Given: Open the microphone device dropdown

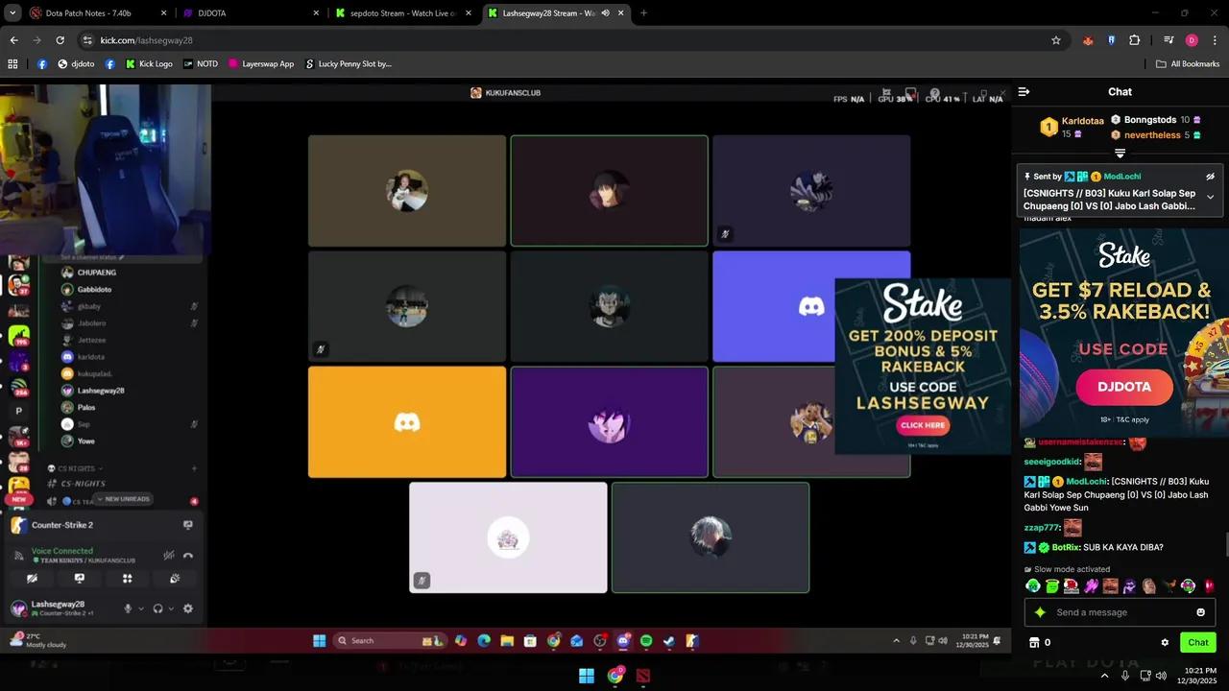Looking at the screenshot, I should [x=141, y=608].
